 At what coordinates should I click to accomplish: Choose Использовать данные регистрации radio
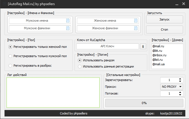tap(80, 67)
